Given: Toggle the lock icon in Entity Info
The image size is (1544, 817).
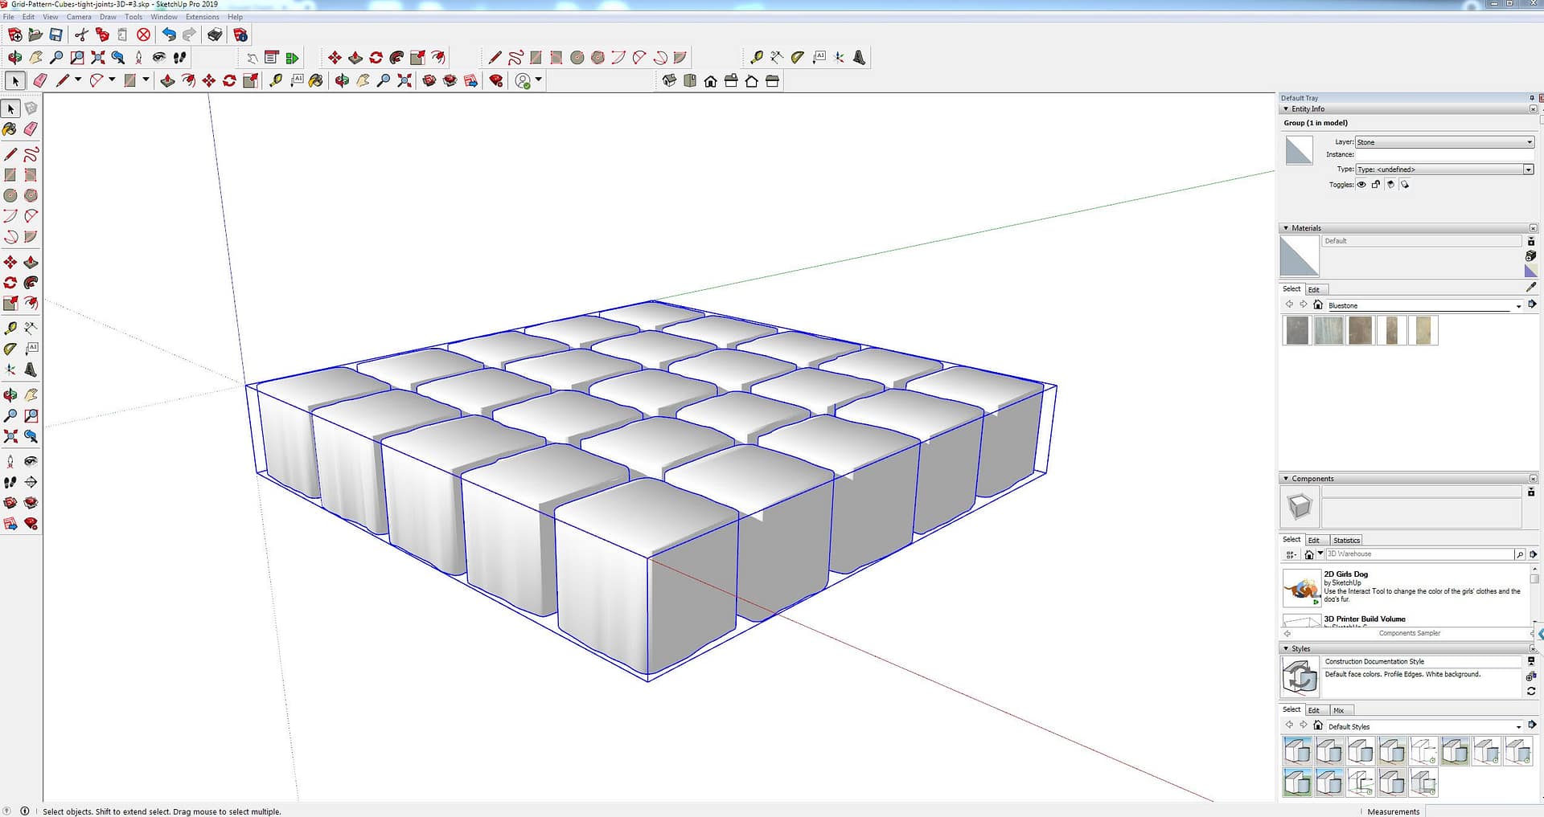Looking at the screenshot, I should pyautogui.click(x=1376, y=185).
